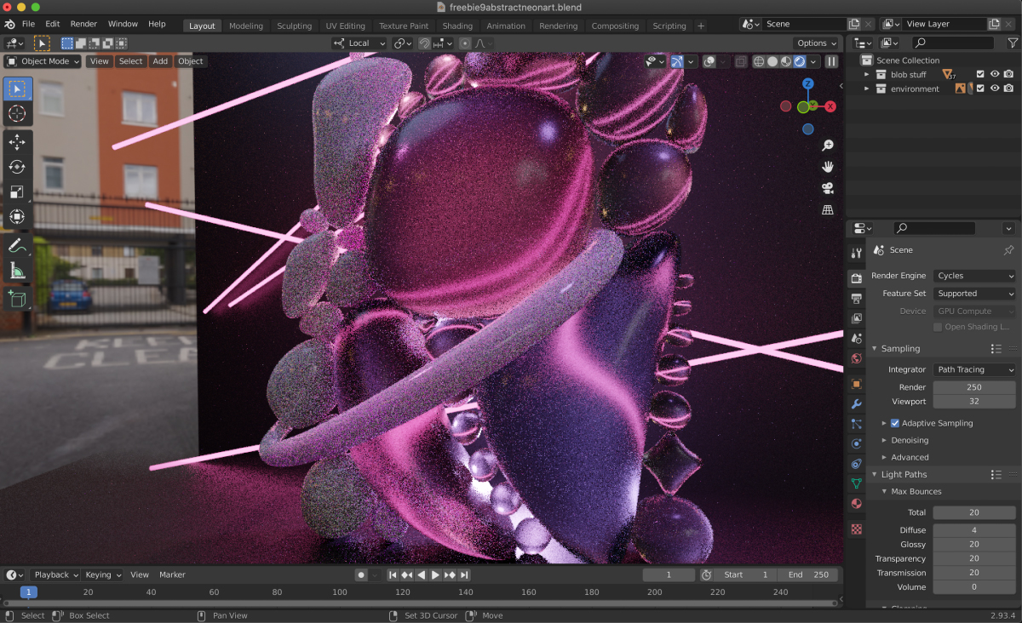Open the Local transform orientation dropdown
The width and height of the screenshot is (1022, 623).
coord(359,43)
